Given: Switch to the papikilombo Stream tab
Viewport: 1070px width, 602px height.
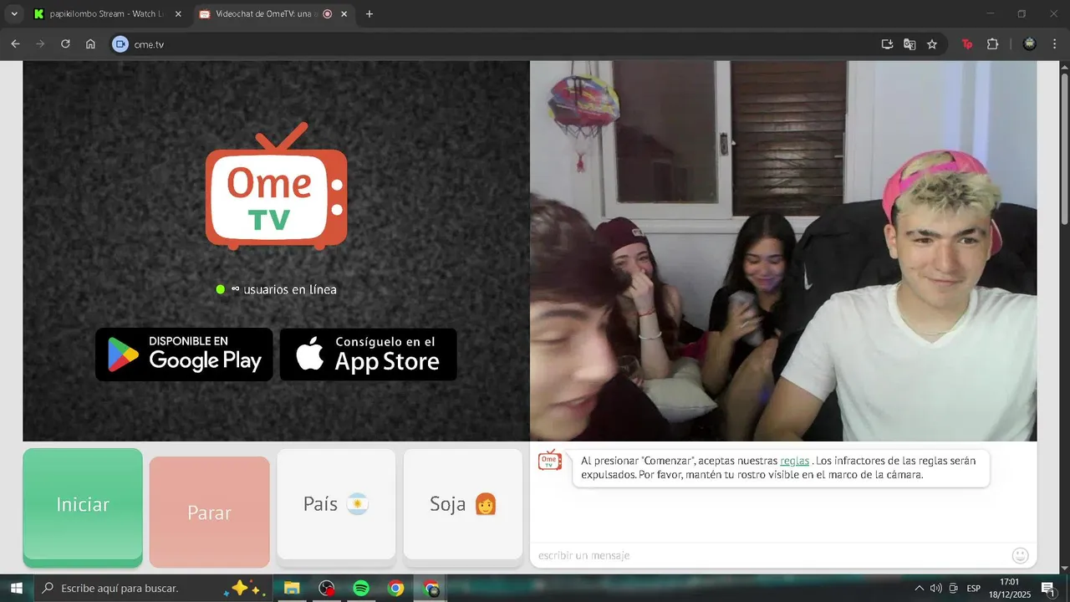Looking at the screenshot, I should (x=107, y=14).
